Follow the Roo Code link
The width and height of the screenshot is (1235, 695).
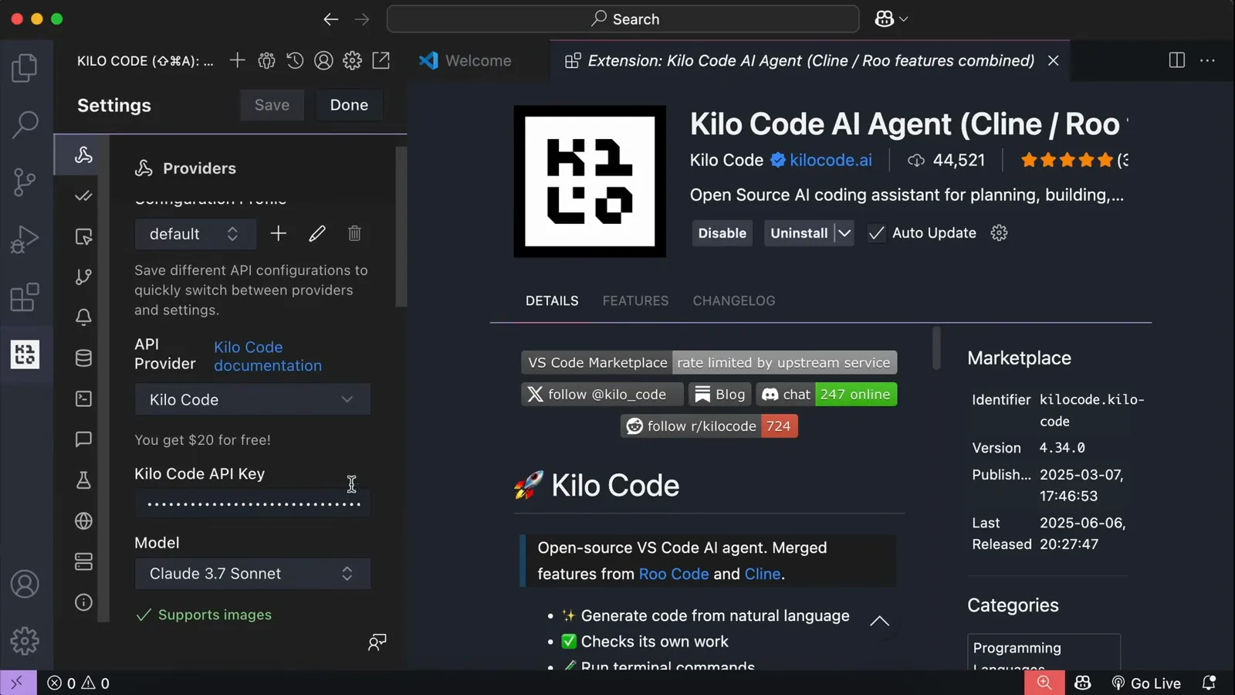[x=674, y=574]
